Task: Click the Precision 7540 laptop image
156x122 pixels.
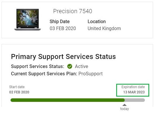Action: pyautogui.click(x=28, y=20)
